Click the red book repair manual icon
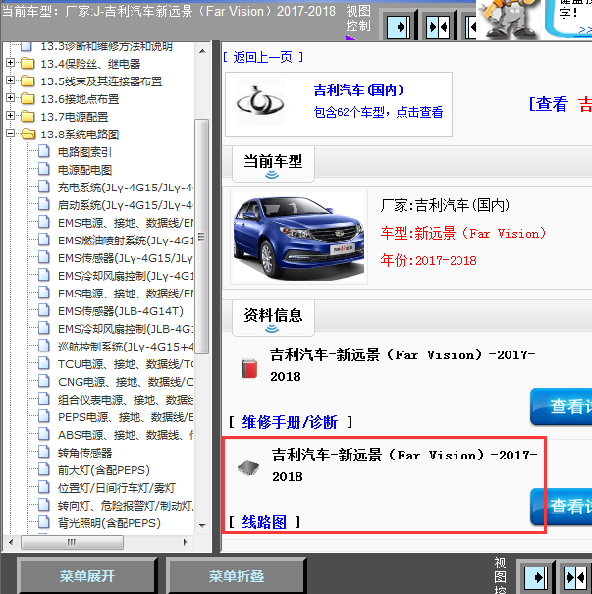Viewport: 592px width, 594px height. [249, 368]
